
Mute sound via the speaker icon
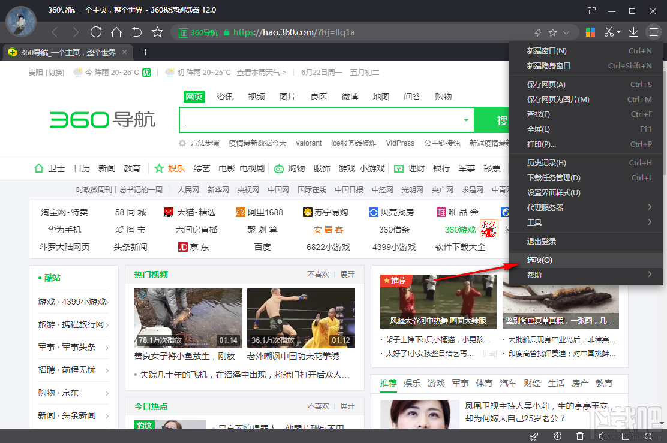tap(602, 436)
